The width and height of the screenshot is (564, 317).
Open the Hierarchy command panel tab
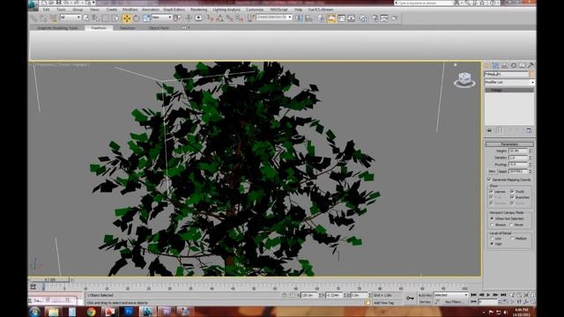pos(504,65)
